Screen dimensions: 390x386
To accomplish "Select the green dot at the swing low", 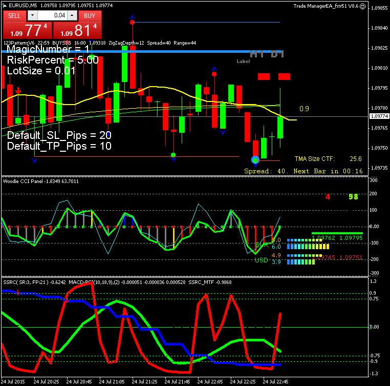I will (x=174, y=155).
